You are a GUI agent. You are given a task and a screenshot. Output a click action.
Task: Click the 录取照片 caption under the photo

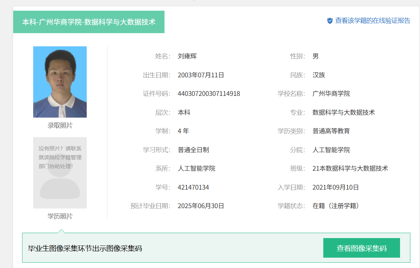click(x=60, y=126)
